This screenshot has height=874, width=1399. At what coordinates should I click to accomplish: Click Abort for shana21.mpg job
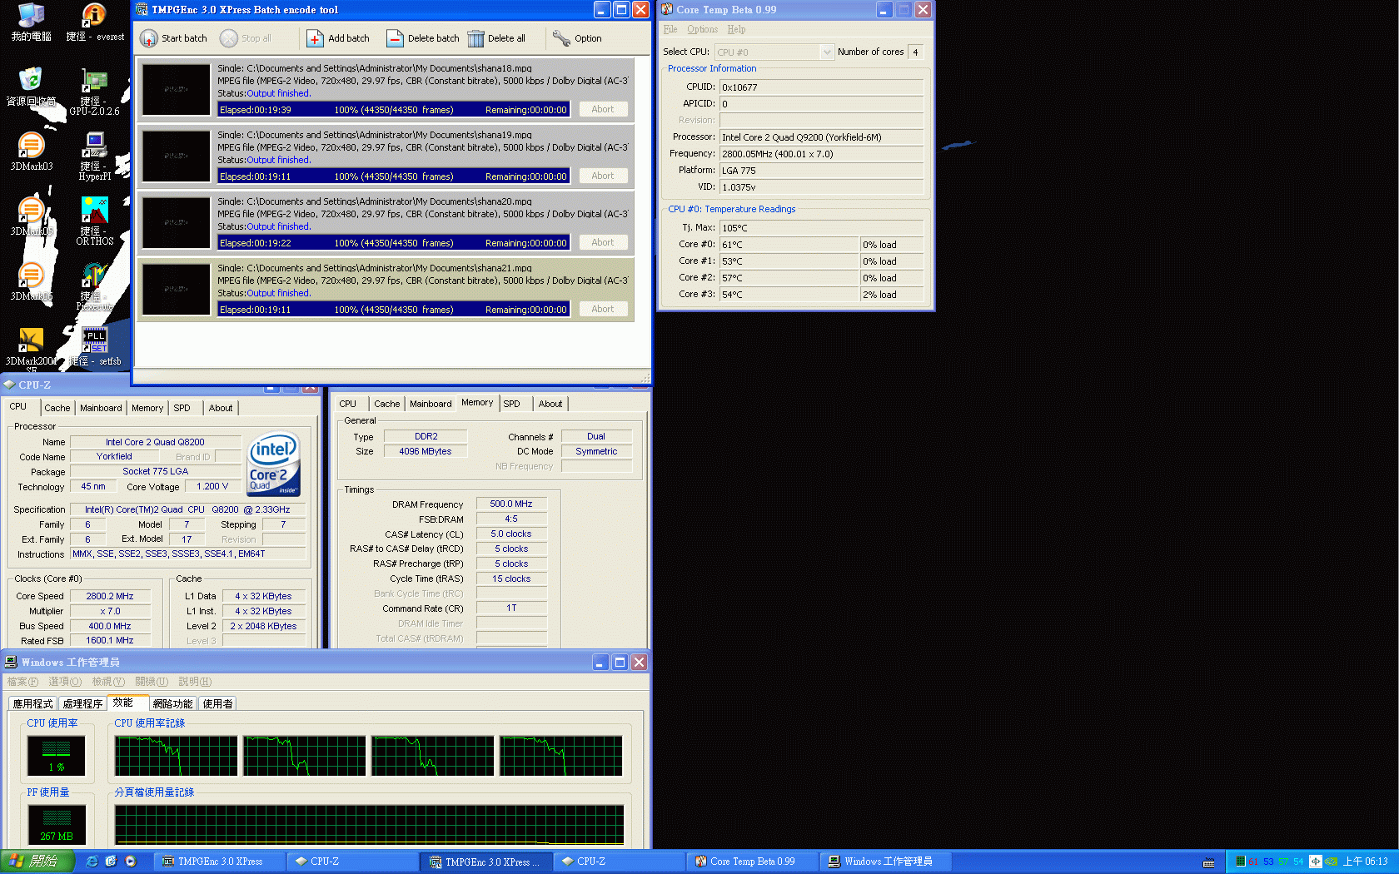point(602,309)
